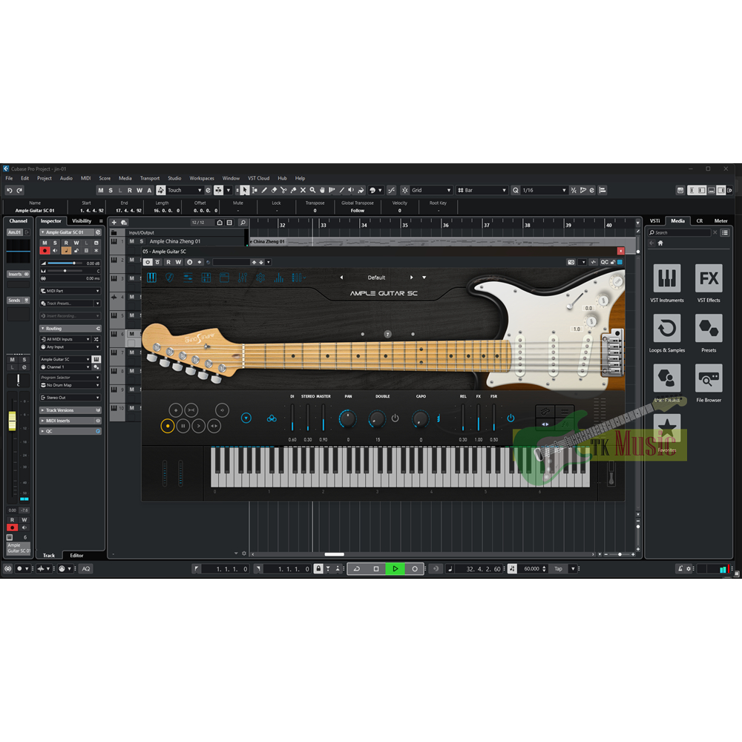The height and width of the screenshot is (742, 742).
Task: Click the Quantize Q icon
Action: (516, 190)
